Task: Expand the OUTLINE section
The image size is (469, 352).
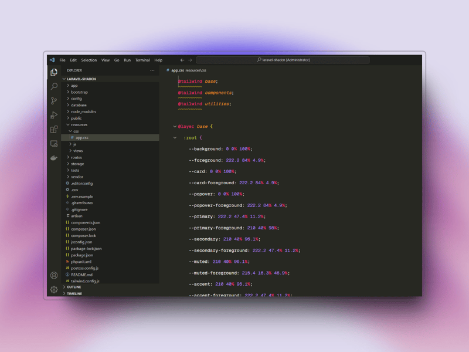Action: pos(73,287)
